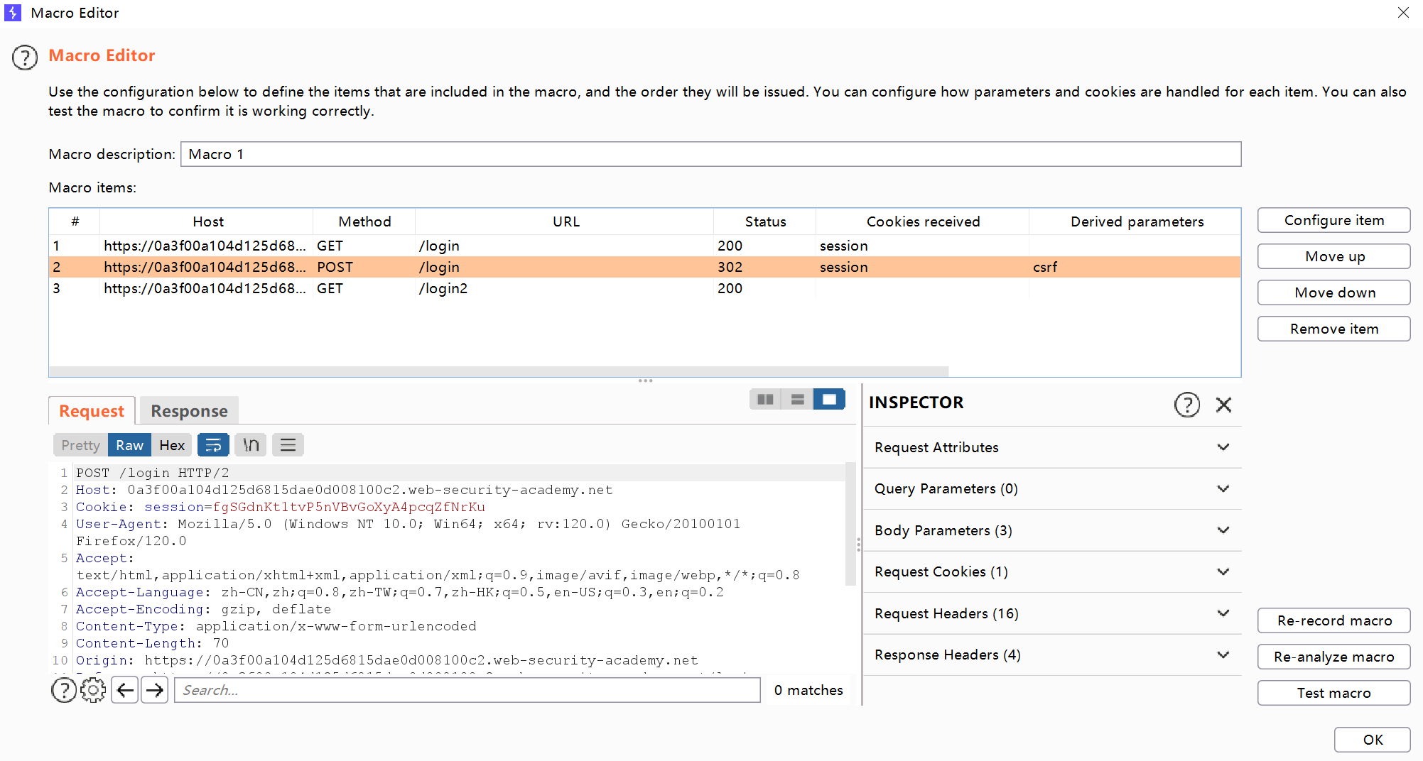Select stacked vertical layout icon
Image resolution: width=1423 pixels, height=761 pixels.
click(x=797, y=400)
